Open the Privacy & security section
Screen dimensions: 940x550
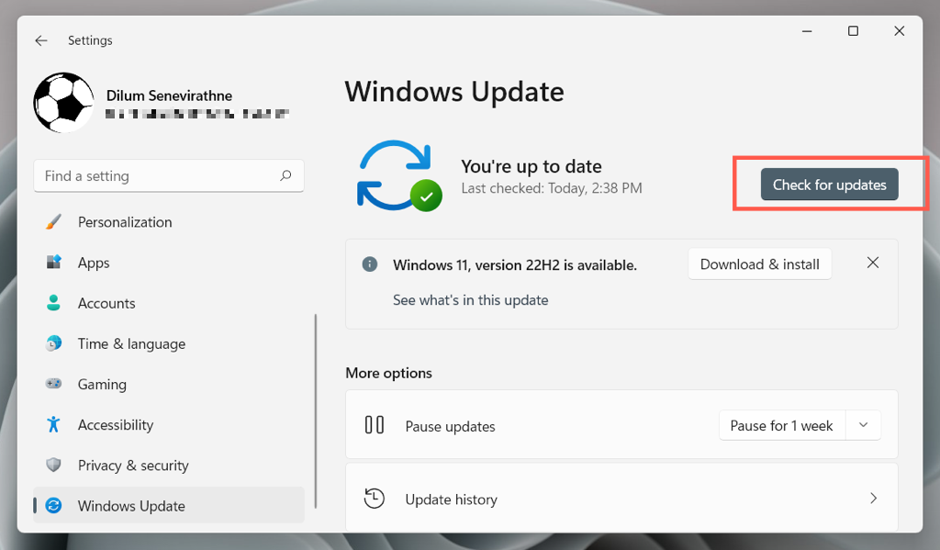[x=133, y=466]
